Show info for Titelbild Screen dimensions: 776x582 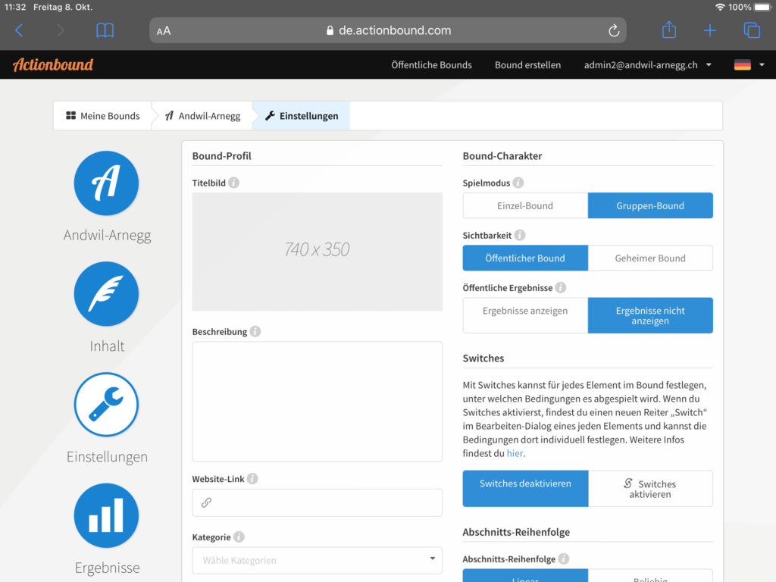coord(234,183)
